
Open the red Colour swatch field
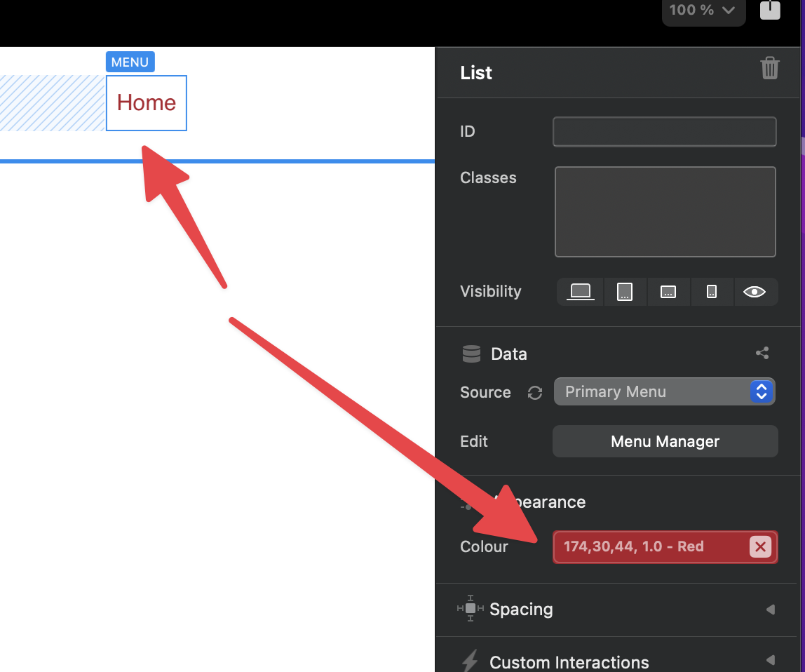pyautogui.click(x=649, y=547)
